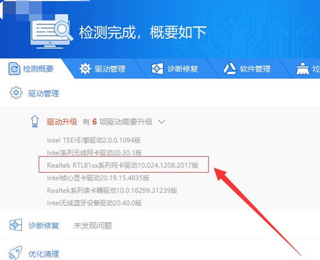Image resolution: width=320 pixels, height=260 pixels.
Task: Open the 优化清理 section label
Action: pyautogui.click(x=44, y=254)
